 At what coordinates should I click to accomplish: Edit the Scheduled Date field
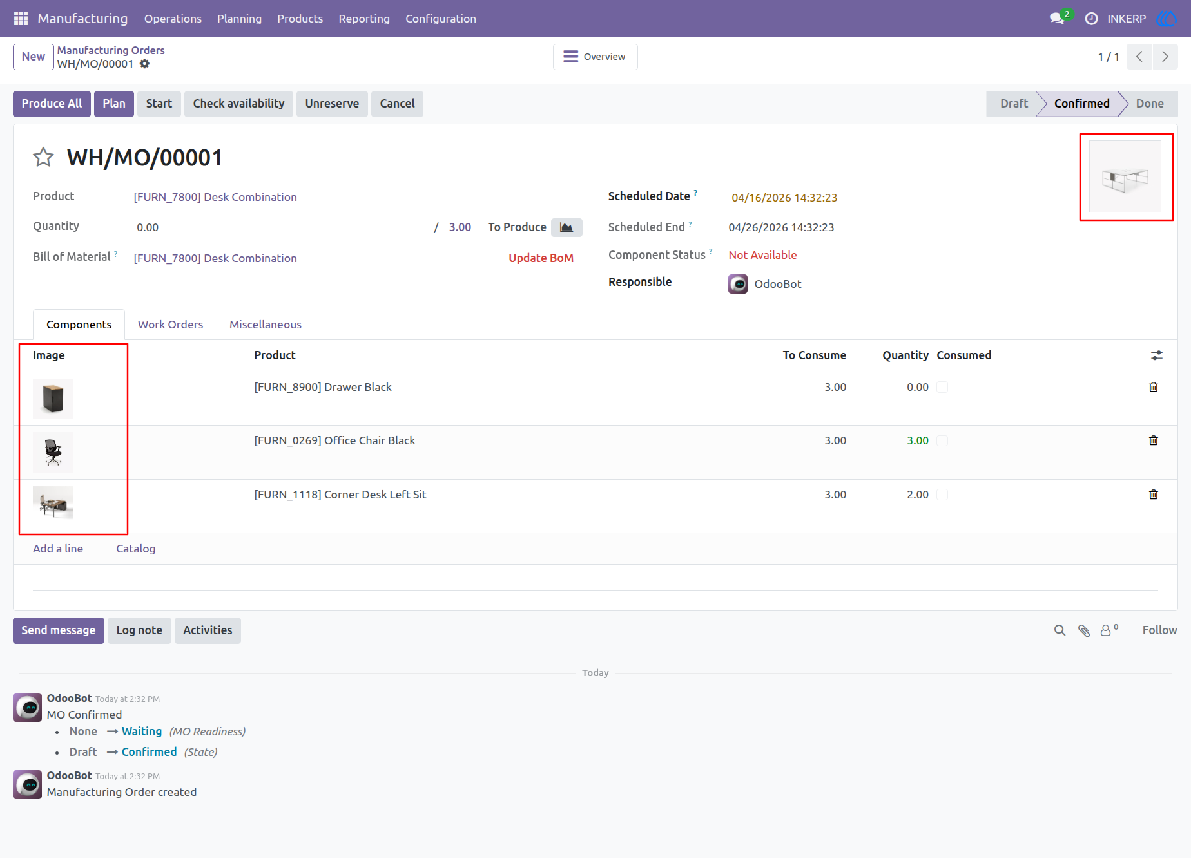point(784,198)
